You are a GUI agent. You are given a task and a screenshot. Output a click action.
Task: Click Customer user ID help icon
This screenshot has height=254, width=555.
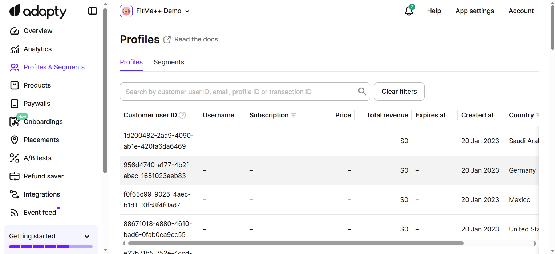[x=183, y=115]
